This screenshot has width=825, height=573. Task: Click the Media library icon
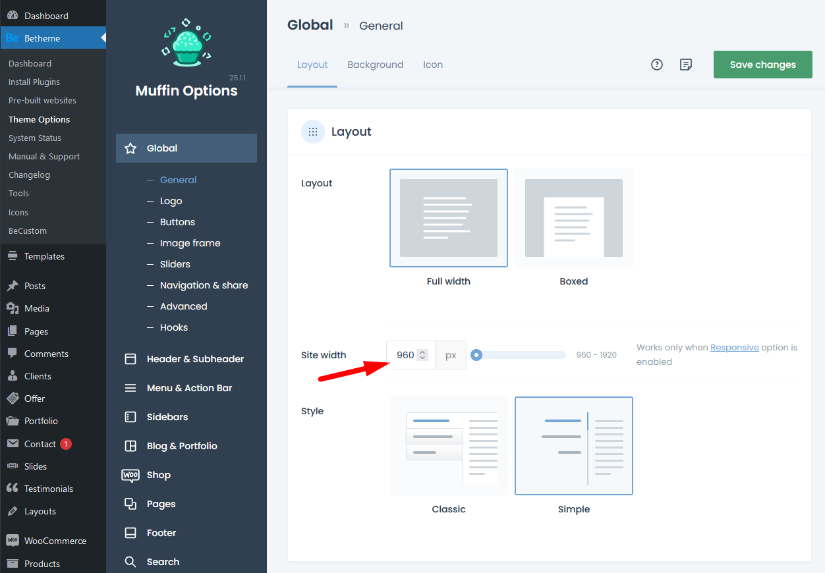(13, 308)
